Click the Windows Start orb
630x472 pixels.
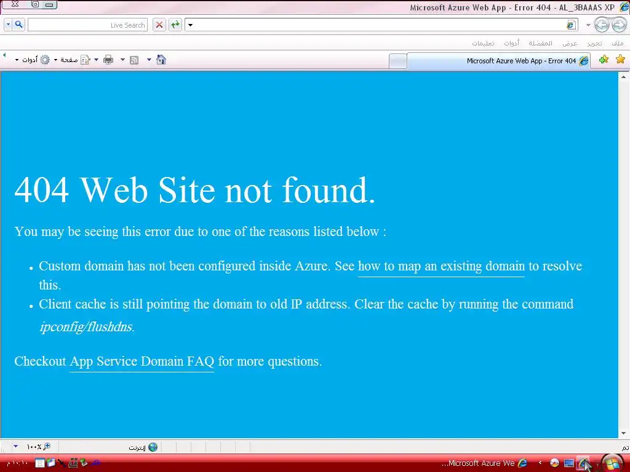coord(612,463)
